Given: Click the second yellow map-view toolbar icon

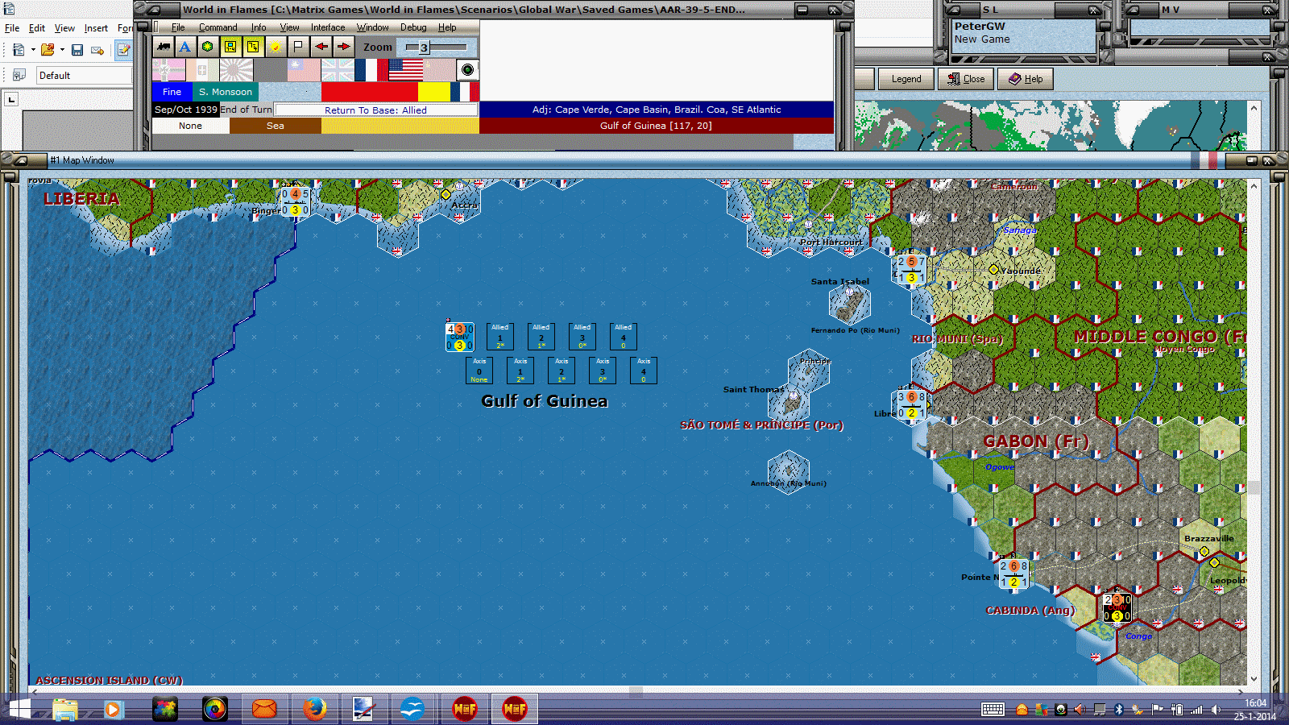Looking at the screenshot, I should tap(253, 47).
